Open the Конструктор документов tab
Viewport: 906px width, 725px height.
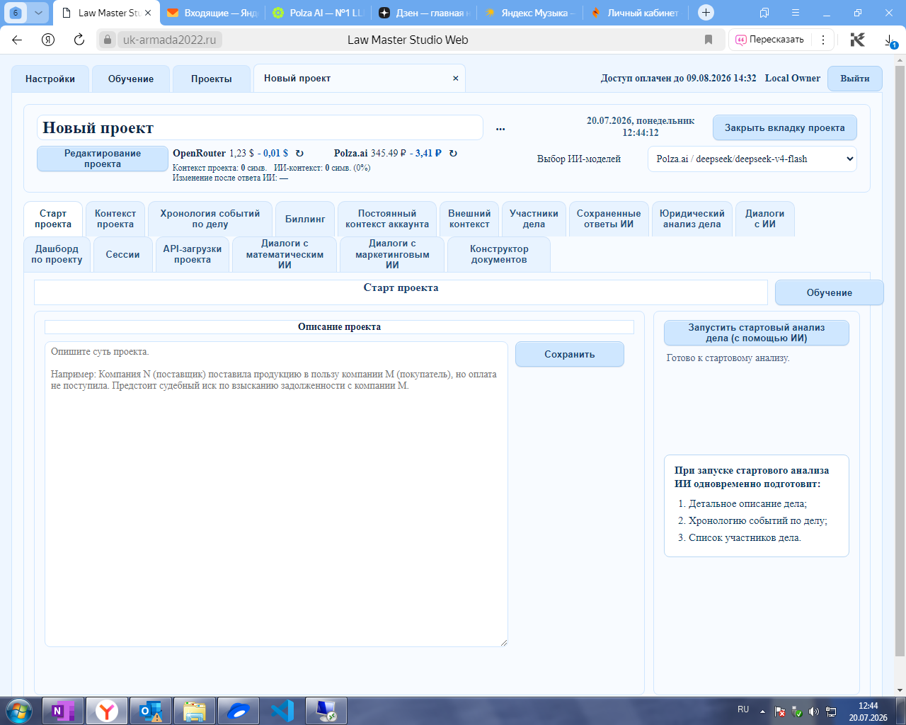coord(499,254)
